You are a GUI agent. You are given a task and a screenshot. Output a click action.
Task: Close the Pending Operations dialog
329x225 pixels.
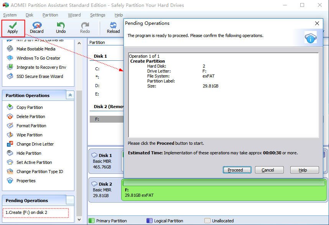[x=317, y=23]
